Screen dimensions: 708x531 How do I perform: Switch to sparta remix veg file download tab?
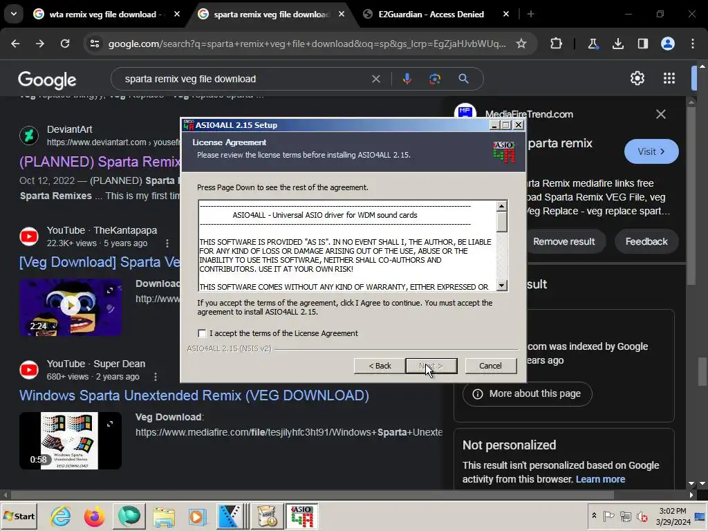271,15
